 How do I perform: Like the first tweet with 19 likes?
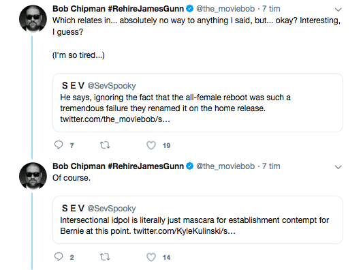click(151, 145)
